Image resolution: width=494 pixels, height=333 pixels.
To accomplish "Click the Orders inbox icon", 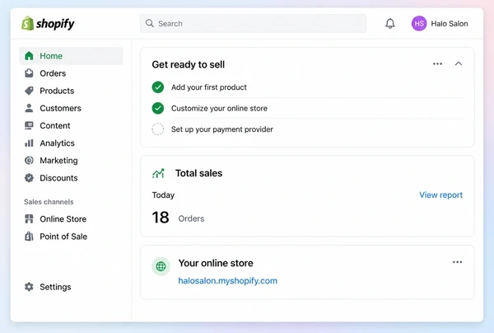I will [29, 73].
